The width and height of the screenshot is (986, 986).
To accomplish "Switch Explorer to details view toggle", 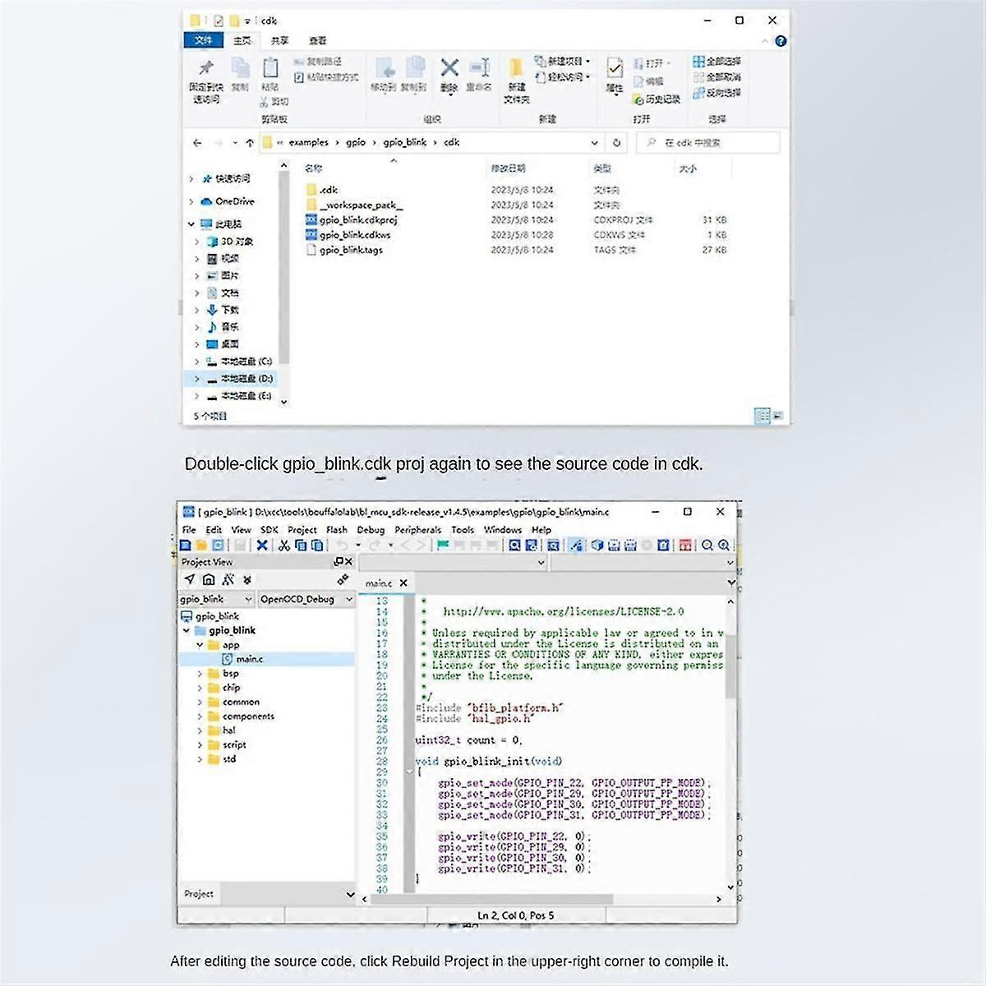I will pos(763,416).
